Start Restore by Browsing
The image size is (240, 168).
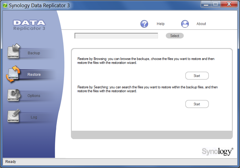pyautogui.click(x=197, y=76)
